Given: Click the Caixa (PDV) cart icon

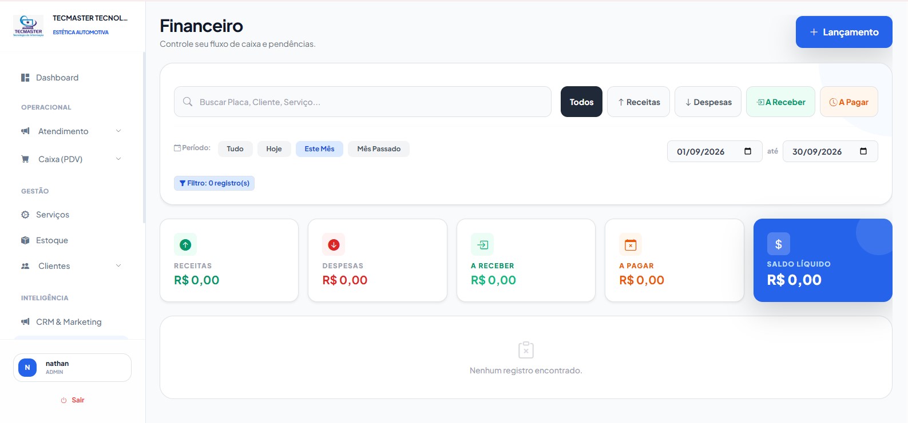Looking at the screenshot, I should [x=25, y=159].
